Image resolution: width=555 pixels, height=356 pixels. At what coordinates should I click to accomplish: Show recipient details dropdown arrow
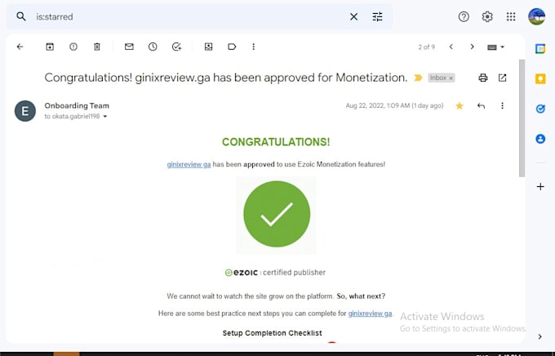105,117
